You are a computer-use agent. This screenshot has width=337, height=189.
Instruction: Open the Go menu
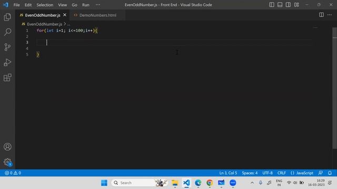point(74,5)
